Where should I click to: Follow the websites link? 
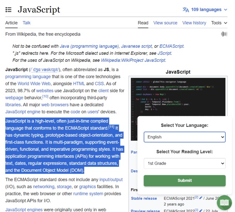coord(45,91)
